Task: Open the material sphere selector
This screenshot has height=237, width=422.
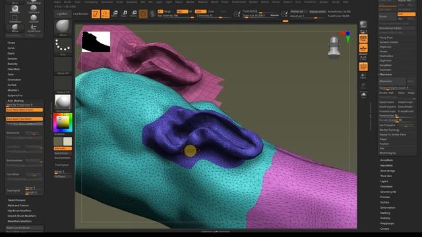Action: (63, 103)
